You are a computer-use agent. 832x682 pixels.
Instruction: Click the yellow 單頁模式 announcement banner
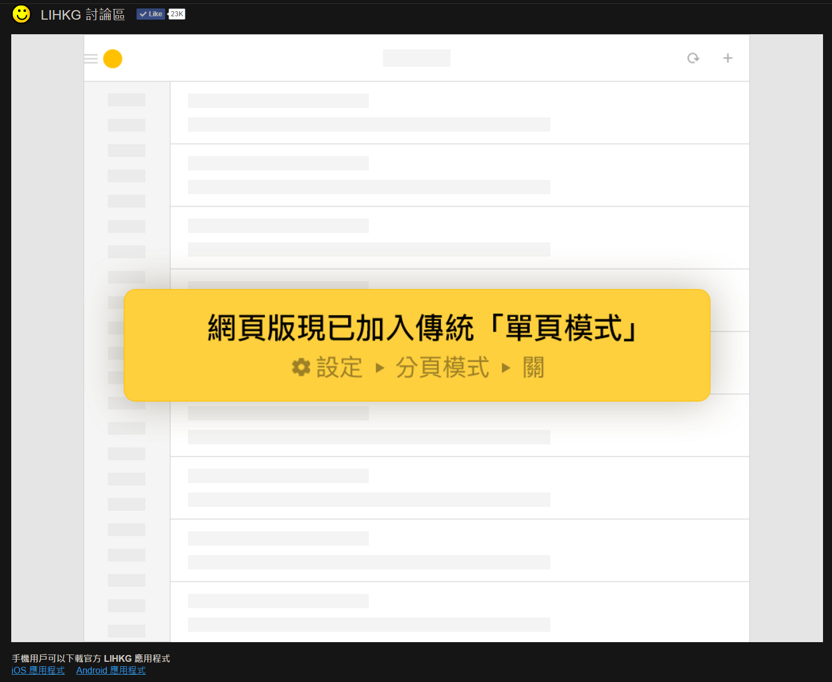point(417,345)
